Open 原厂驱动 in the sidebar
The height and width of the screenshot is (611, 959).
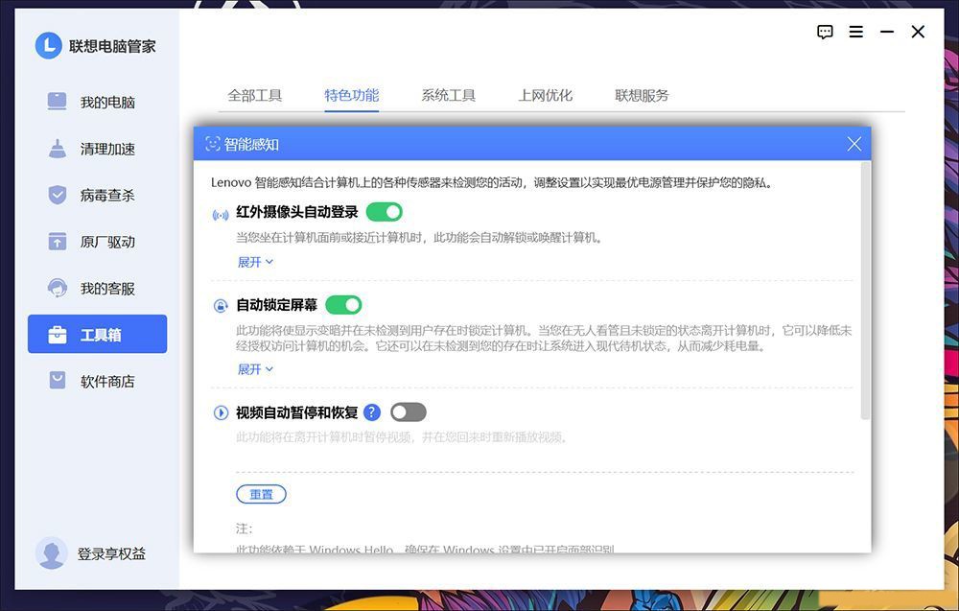(x=97, y=242)
